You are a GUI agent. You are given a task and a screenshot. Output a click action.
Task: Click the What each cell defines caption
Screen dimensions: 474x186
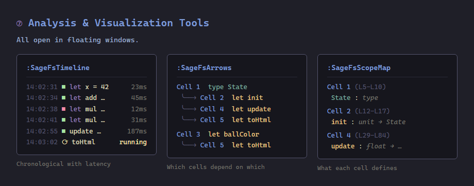[358, 168]
